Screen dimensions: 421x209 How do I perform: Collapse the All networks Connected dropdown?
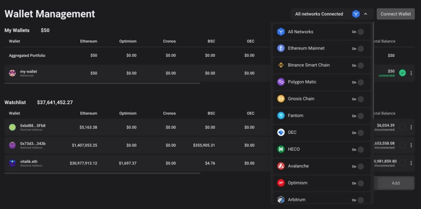click(x=365, y=14)
